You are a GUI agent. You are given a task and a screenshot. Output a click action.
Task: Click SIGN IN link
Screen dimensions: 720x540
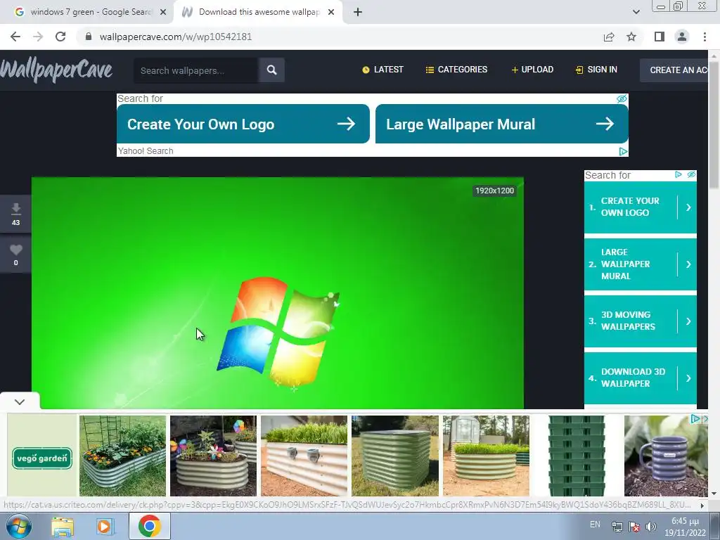(x=596, y=70)
